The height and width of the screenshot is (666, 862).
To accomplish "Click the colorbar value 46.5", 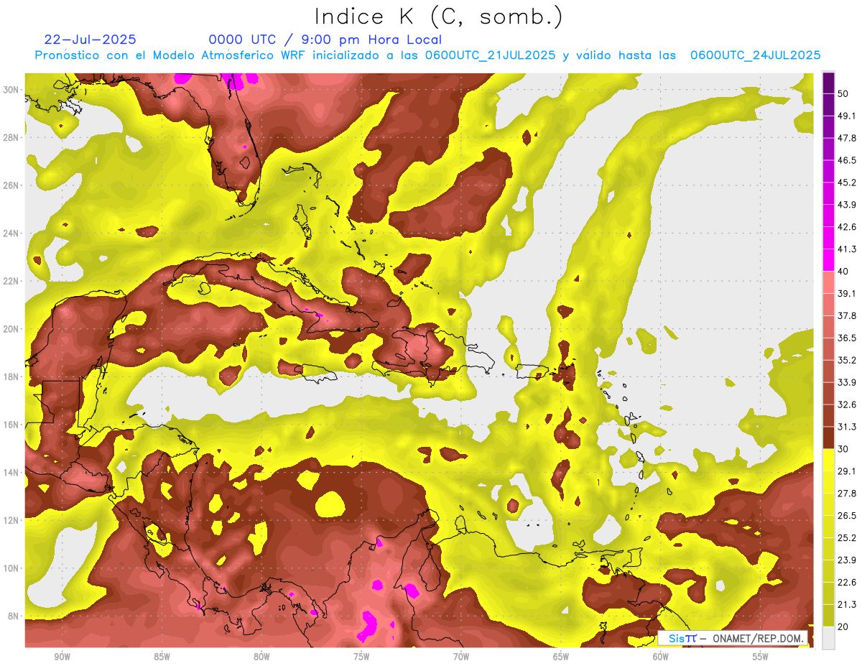I will 848,160.
